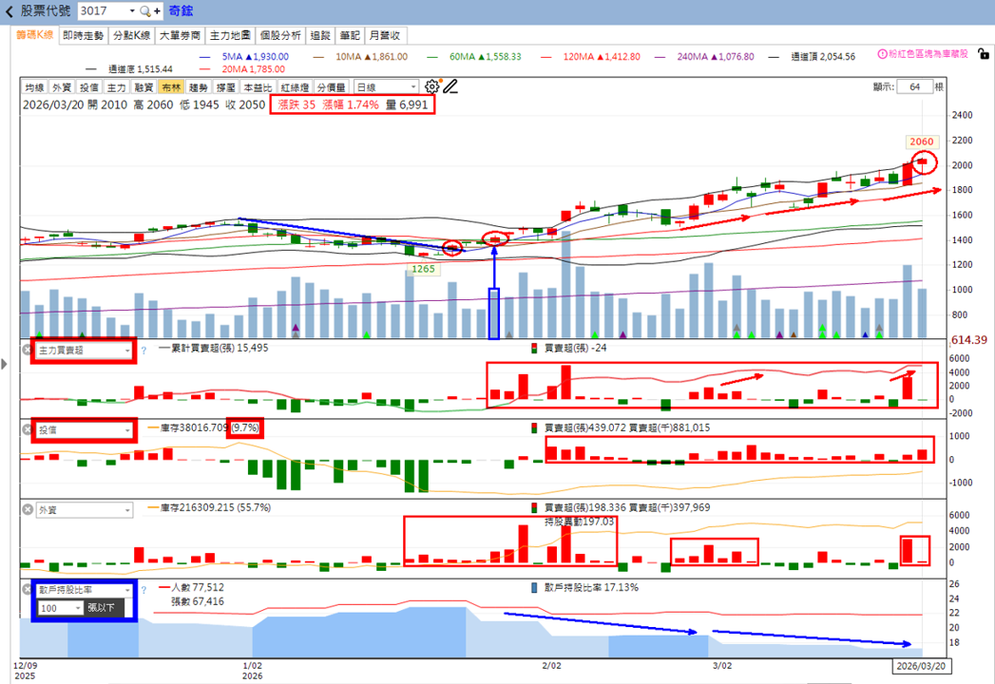Expand the left side panel arrow
This screenshot has width=995, height=684.
(5, 364)
